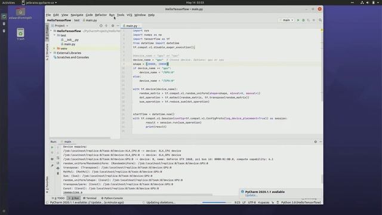
Task: Rerun main in Run panel
Action: 52,148
